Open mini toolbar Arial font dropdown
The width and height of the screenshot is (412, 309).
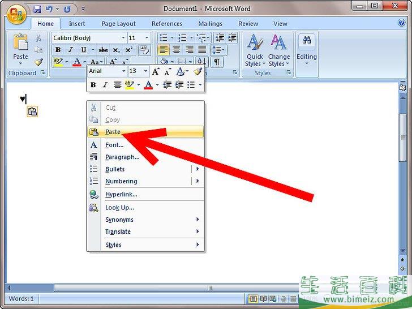click(x=123, y=71)
